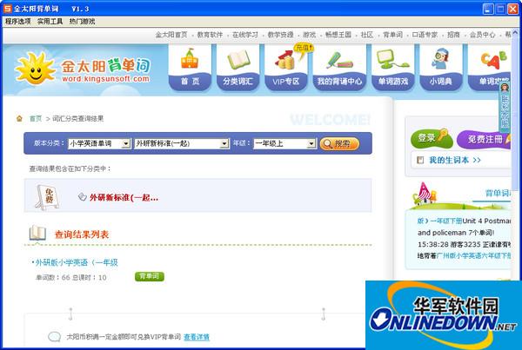
Task: Open the 首页 home castle icon
Action: click(x=190, y=59)
